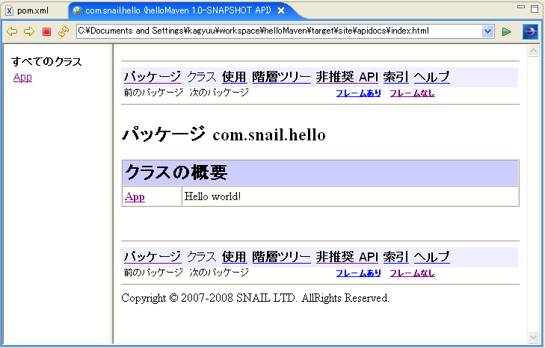Go forward with the right arrow icon
This screenshot has width=545, height=348.
pos(29,31)
